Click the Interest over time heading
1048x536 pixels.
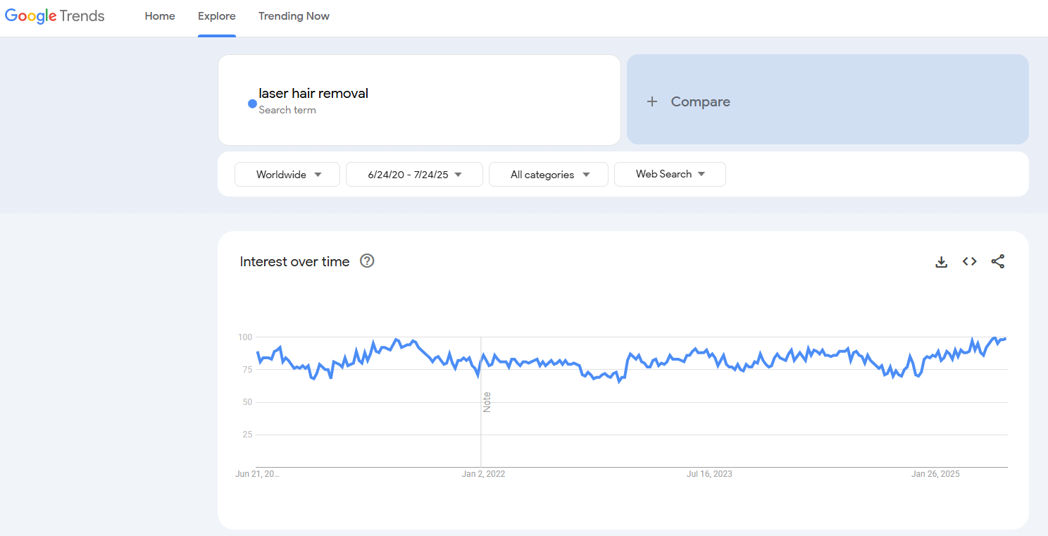[294, 262]
